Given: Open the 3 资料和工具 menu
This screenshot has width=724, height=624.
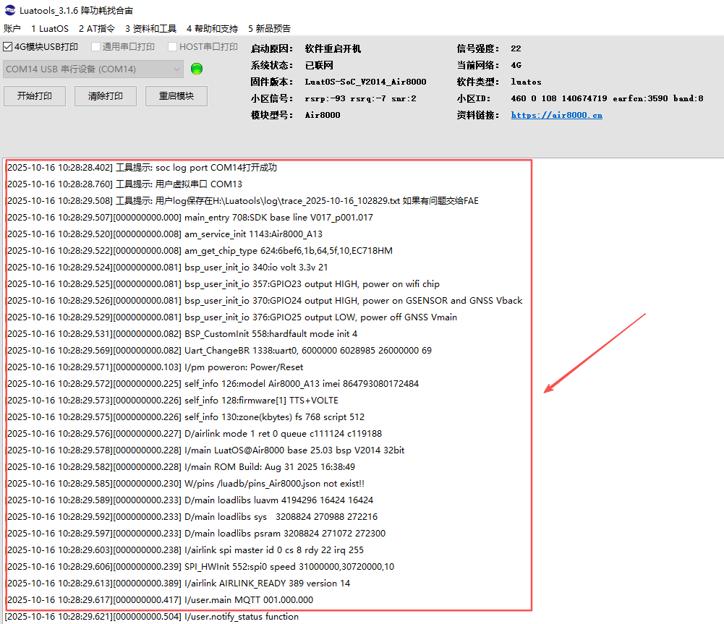Looking at the screenshot, I should click(x=150, y=29).
